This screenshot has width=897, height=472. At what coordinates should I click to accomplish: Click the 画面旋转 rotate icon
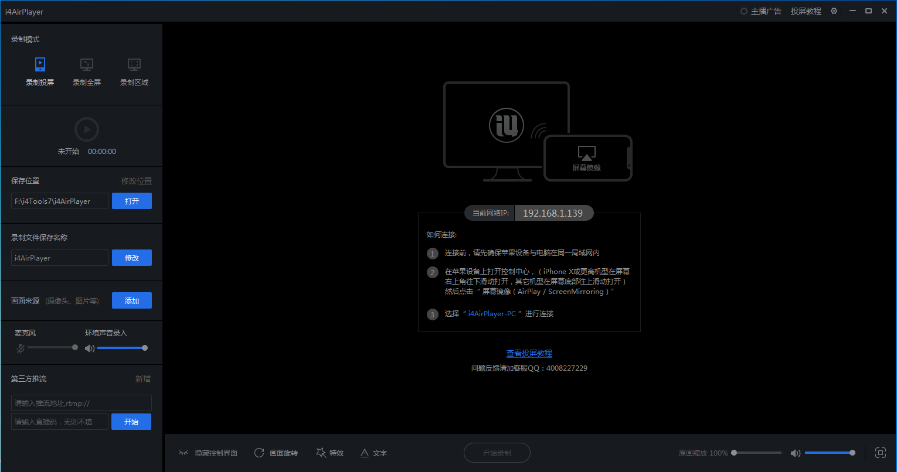click(x=259, y=453)
